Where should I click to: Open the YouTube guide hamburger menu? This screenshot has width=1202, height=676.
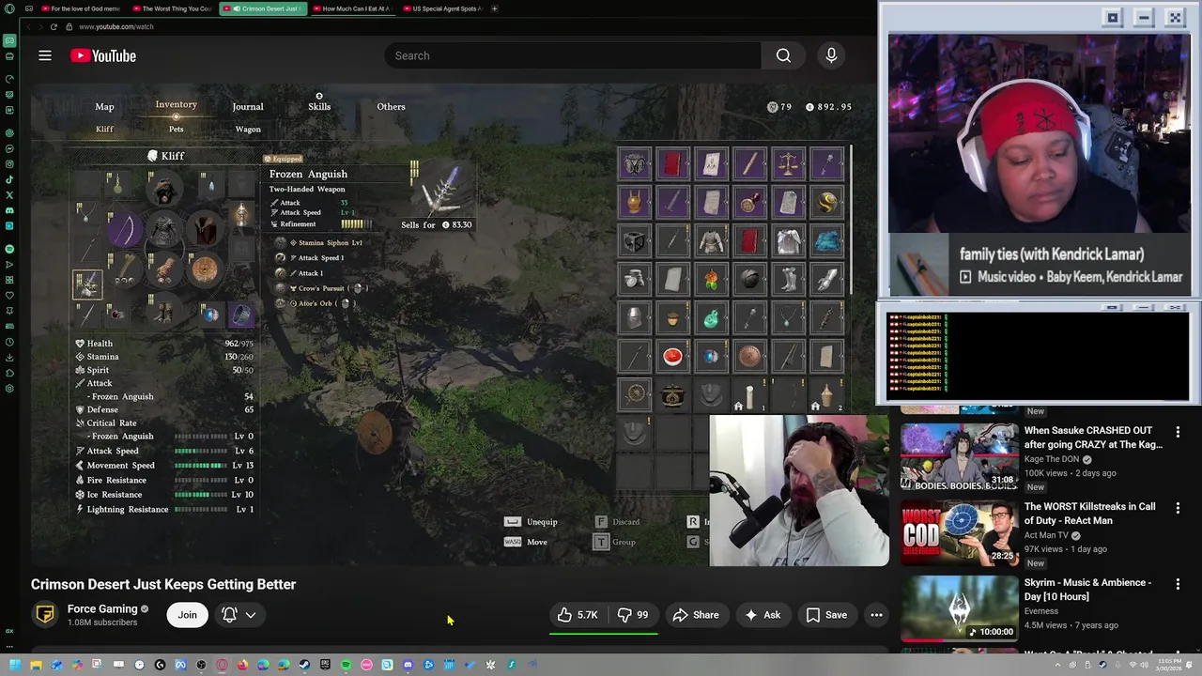coord(45,55)
